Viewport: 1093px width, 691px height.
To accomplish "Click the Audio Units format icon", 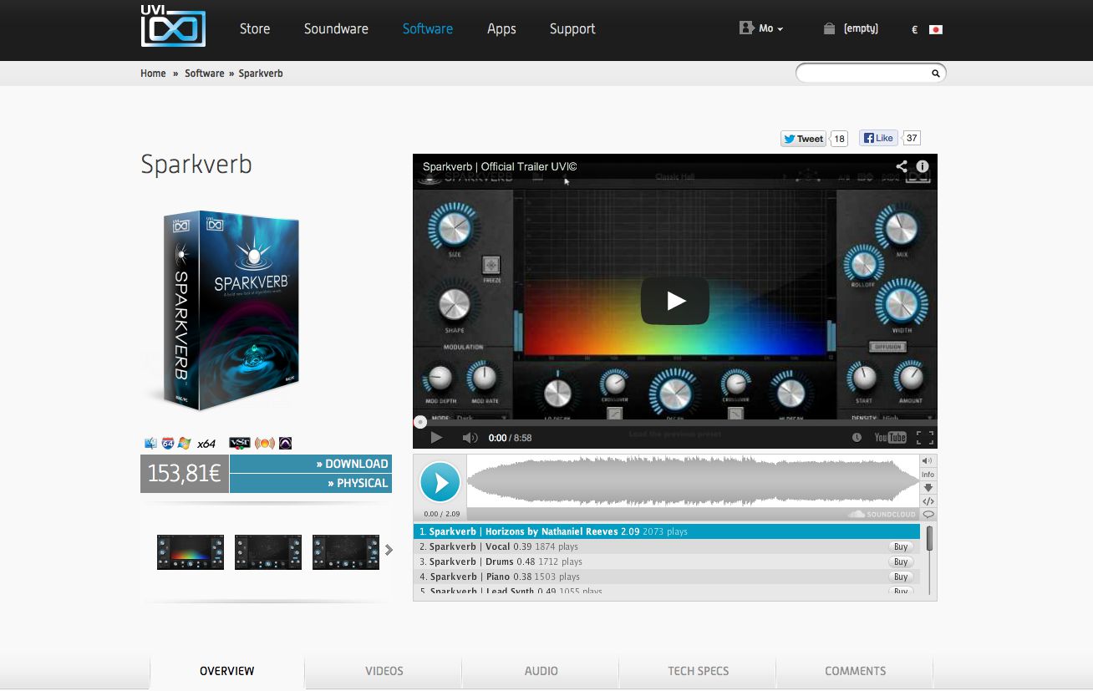I will 265,443.
